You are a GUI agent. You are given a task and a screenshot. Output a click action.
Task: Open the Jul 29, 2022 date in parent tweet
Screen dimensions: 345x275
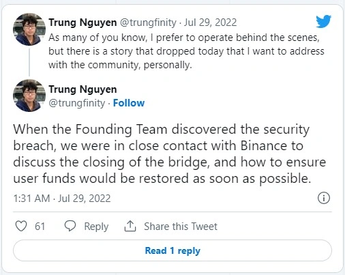pyautogui.click(x=210, y=23)
